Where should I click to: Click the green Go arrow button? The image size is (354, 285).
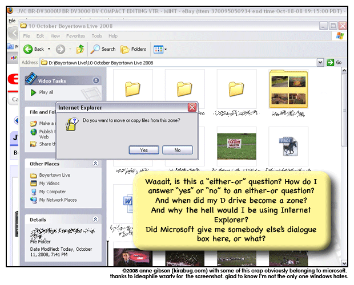coord(330,62)
